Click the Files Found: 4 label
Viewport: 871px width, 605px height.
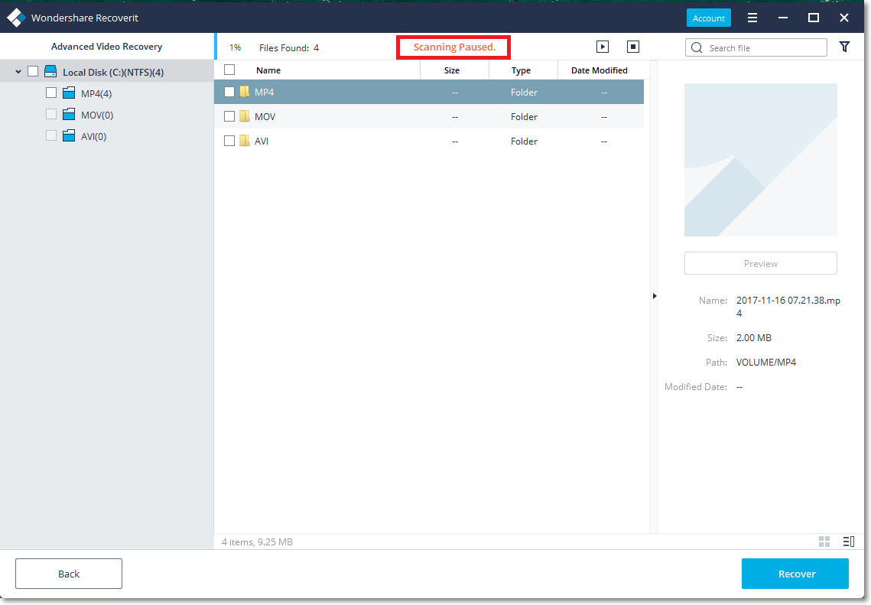coord(289,47)
